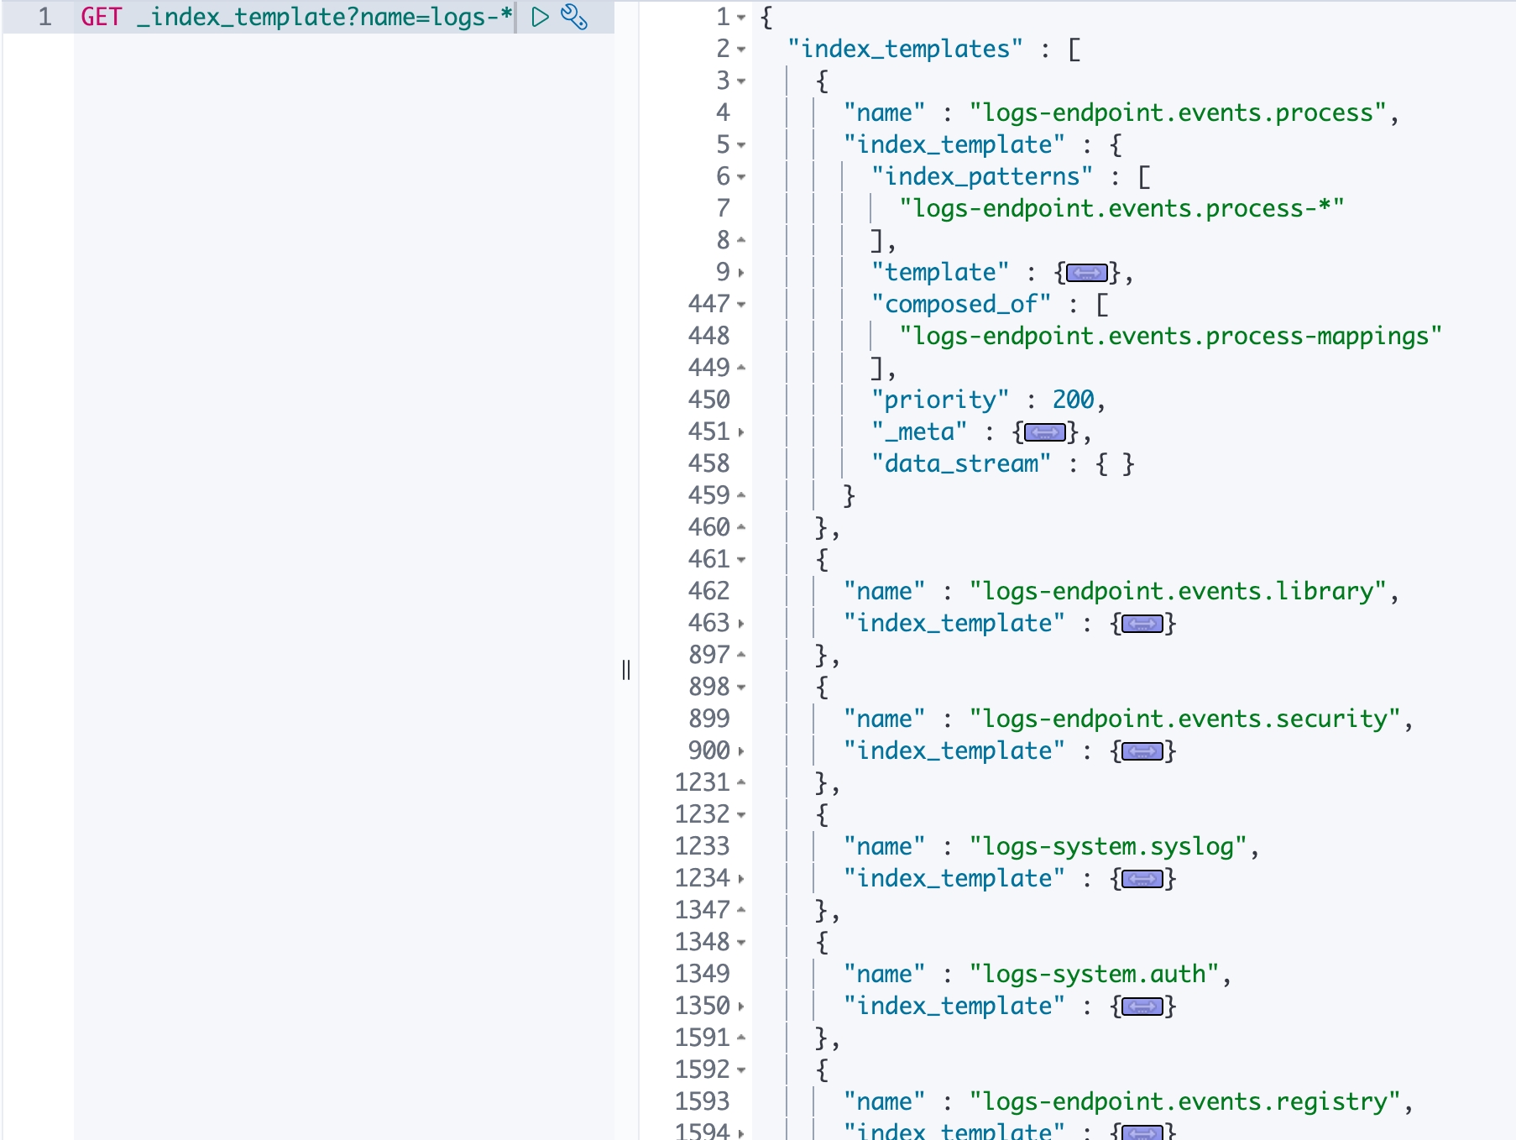This screenshot has width=1516, height=1140.
Task: Open the wrench actions menu for request
Action: [574, 17]
